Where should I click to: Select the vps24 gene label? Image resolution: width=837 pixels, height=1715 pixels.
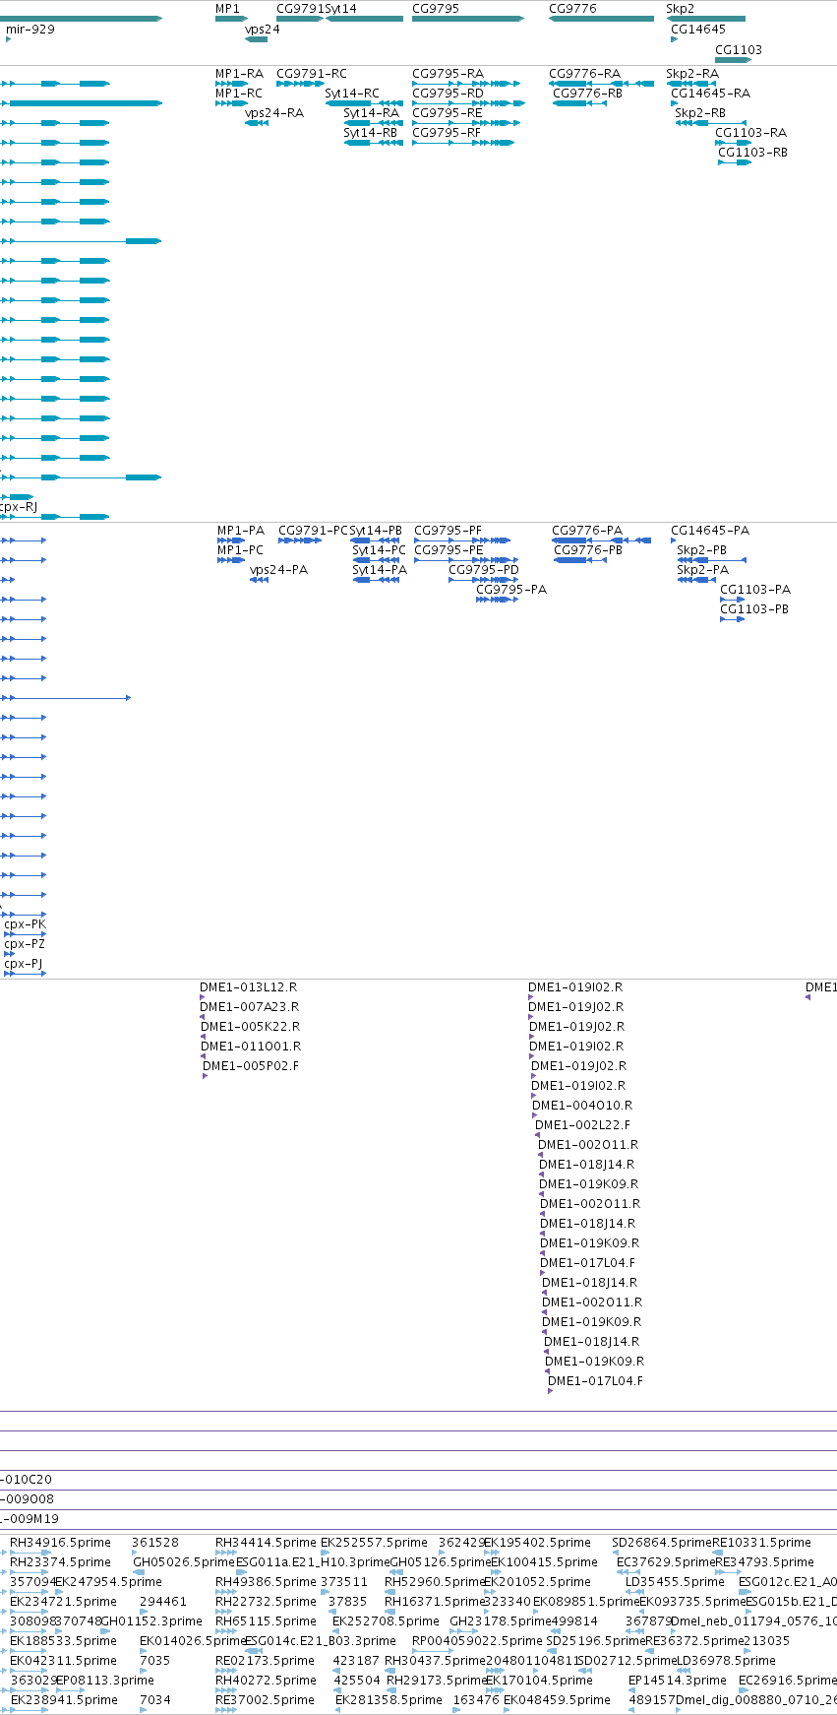coord(263,30)
